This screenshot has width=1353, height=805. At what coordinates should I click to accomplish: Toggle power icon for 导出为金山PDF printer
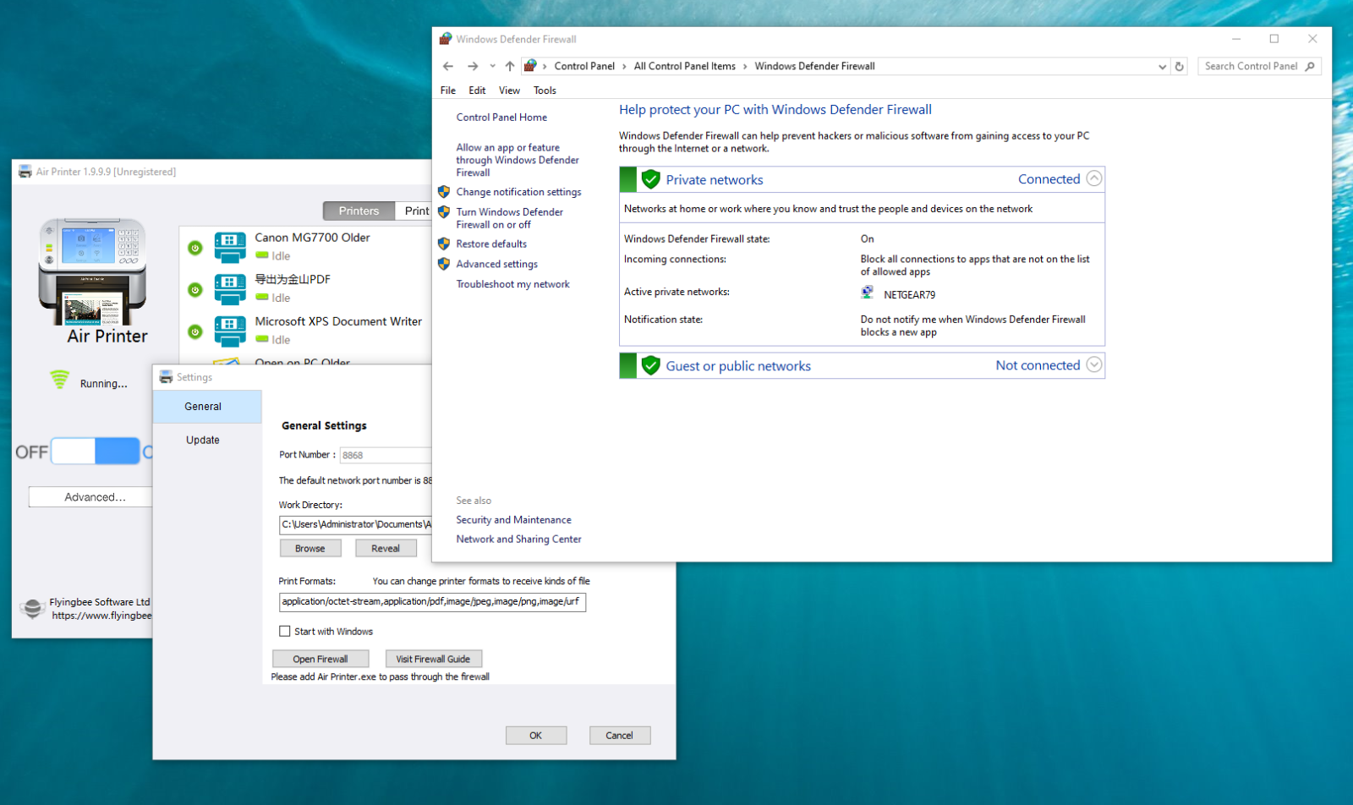(195, 290)
